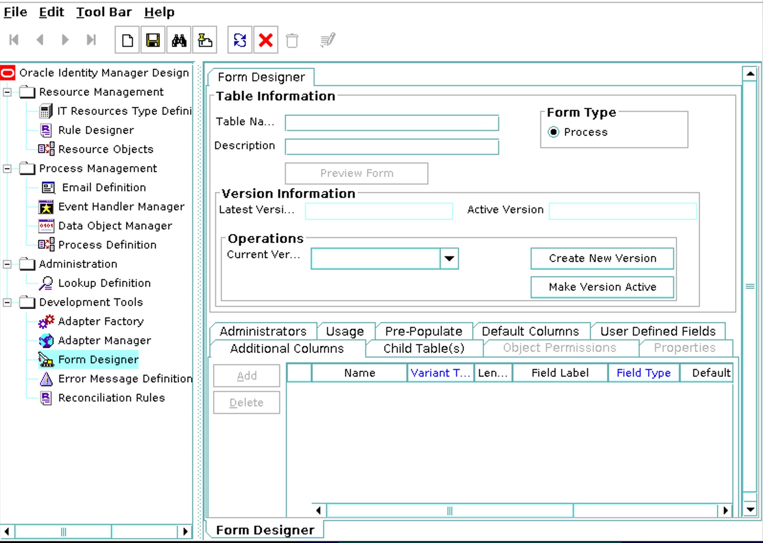Image resolution: width=763 pixels, height=543 pixels.
Task: Click the Error Message Definition triangle icon
Action: pyautogui.click(x=46, y=379)
